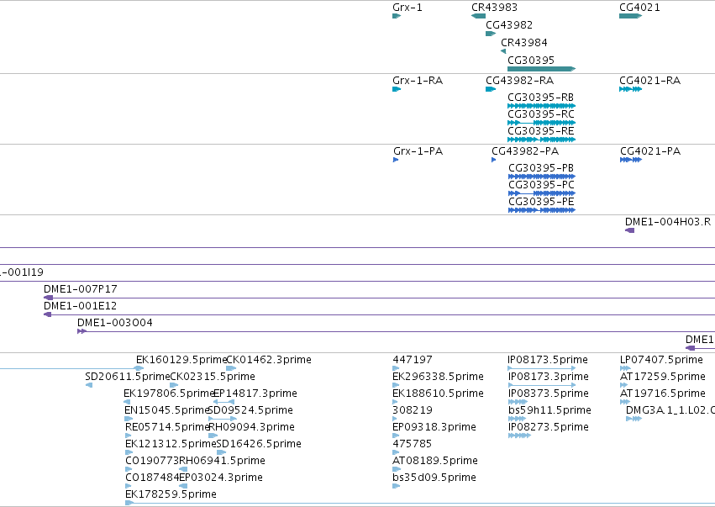Click the RE05714.5prime EST

pyautogui.click(x=129, y=436)
